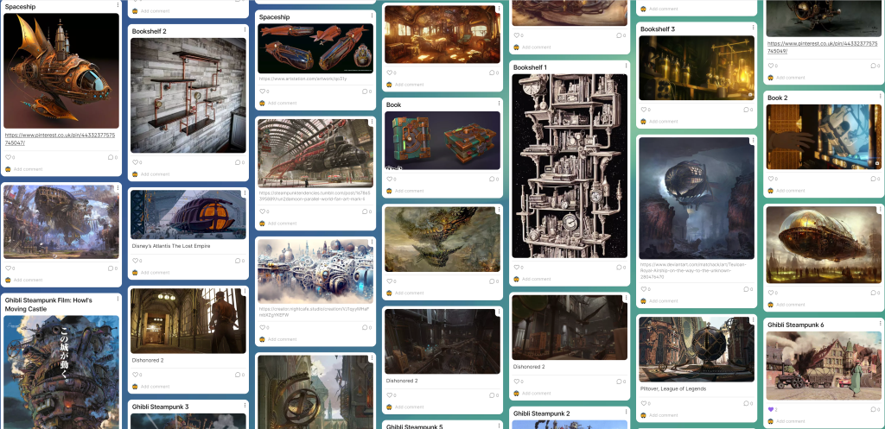Add comment on Piltover, League of Legends card
The width and height of the screenshot is (885, 429).
(661, 415)
